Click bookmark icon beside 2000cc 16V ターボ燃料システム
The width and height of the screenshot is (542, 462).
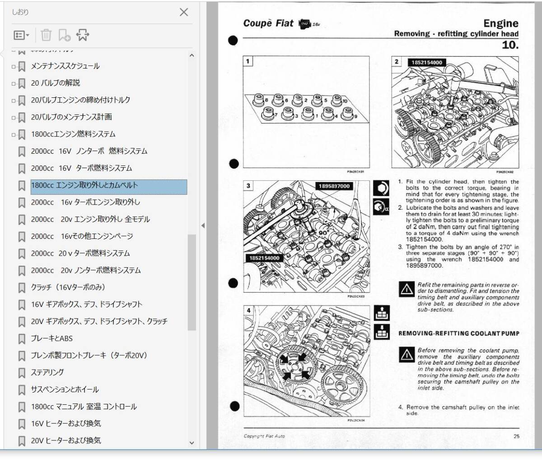[x=21, y=169]
